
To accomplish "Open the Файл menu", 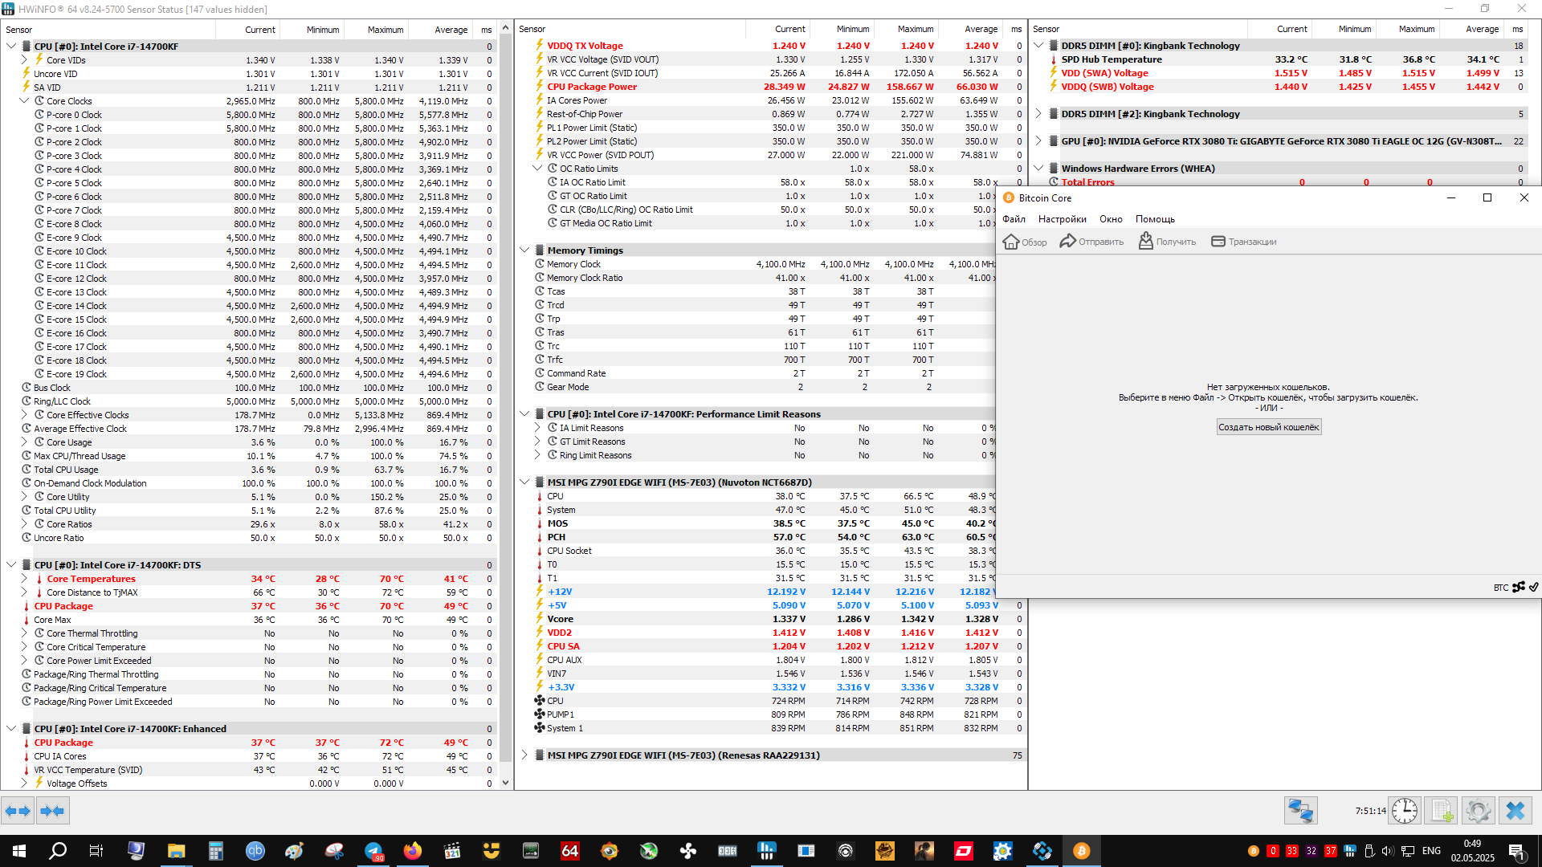I will (x=1014, y=219).
